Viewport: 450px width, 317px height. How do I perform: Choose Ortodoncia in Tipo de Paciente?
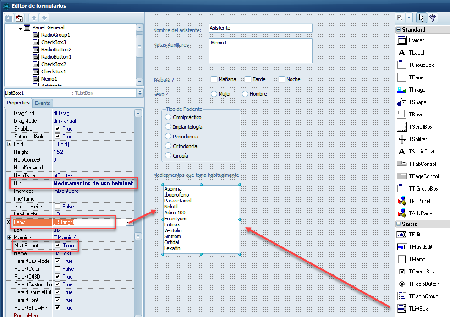pos(168,146)
